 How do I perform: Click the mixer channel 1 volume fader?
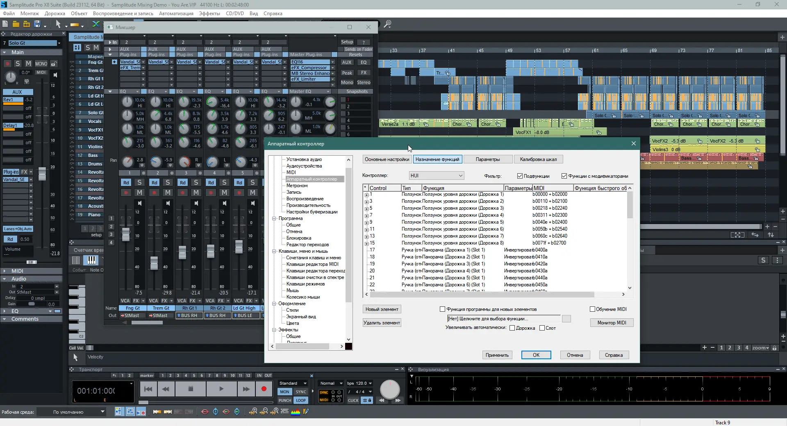[126, 234]
